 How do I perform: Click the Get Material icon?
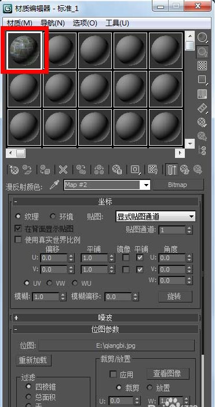point(13,170)
